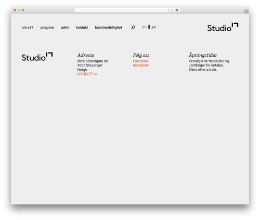Click the browser extension icon beside address bar
The width and height of the screenshot is (260, 220).
click(x=177, y=10)
